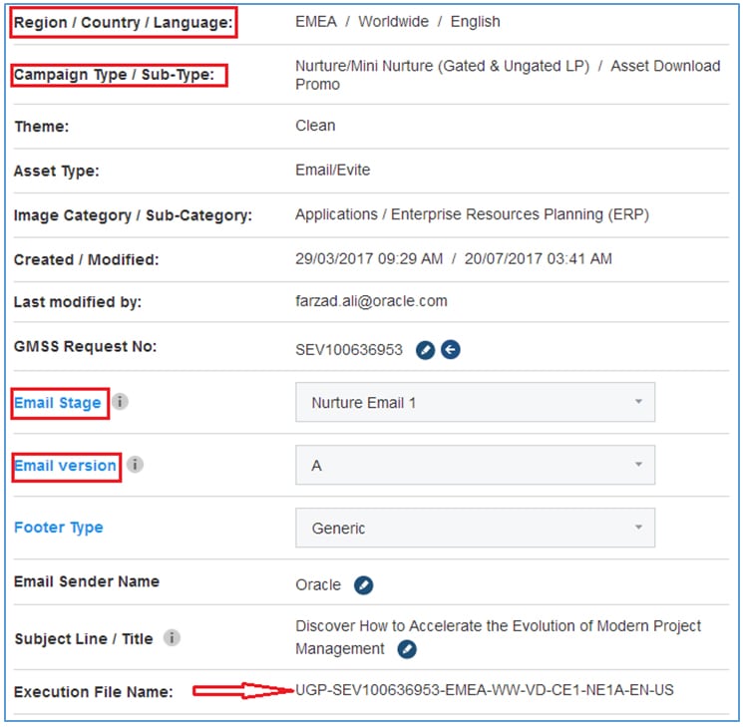
Task: Open the Nurture Email 1 stage dropdown
Action: point(475,403)
